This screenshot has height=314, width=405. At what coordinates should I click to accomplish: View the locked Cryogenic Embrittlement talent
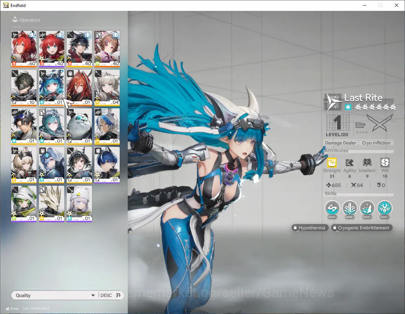(361, 228)
